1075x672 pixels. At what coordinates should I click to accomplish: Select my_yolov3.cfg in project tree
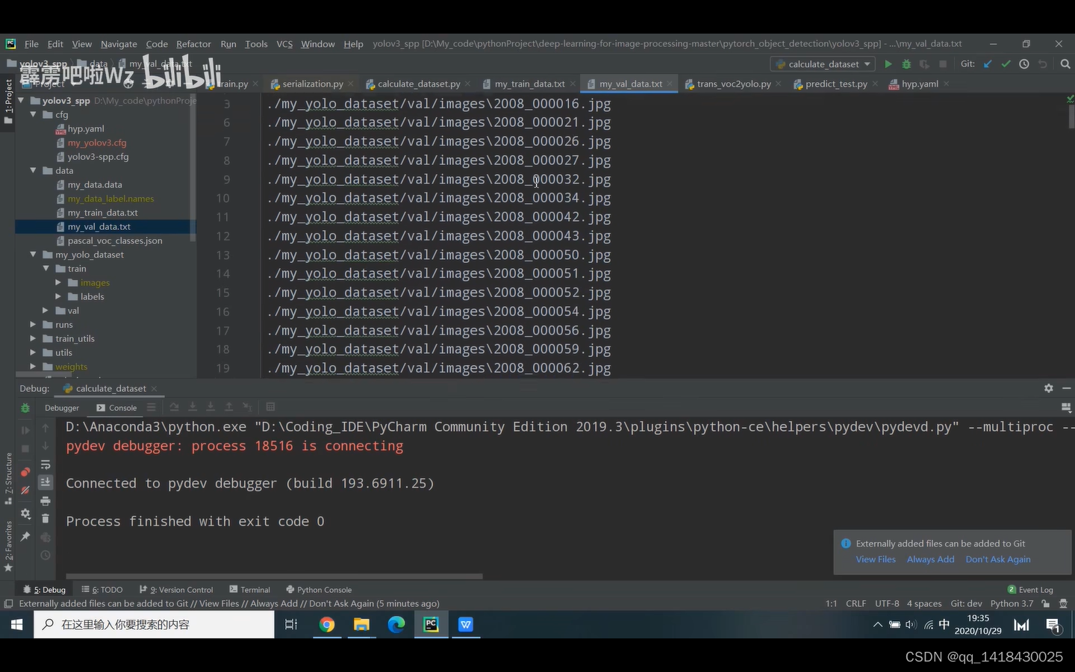click(97, 143)
